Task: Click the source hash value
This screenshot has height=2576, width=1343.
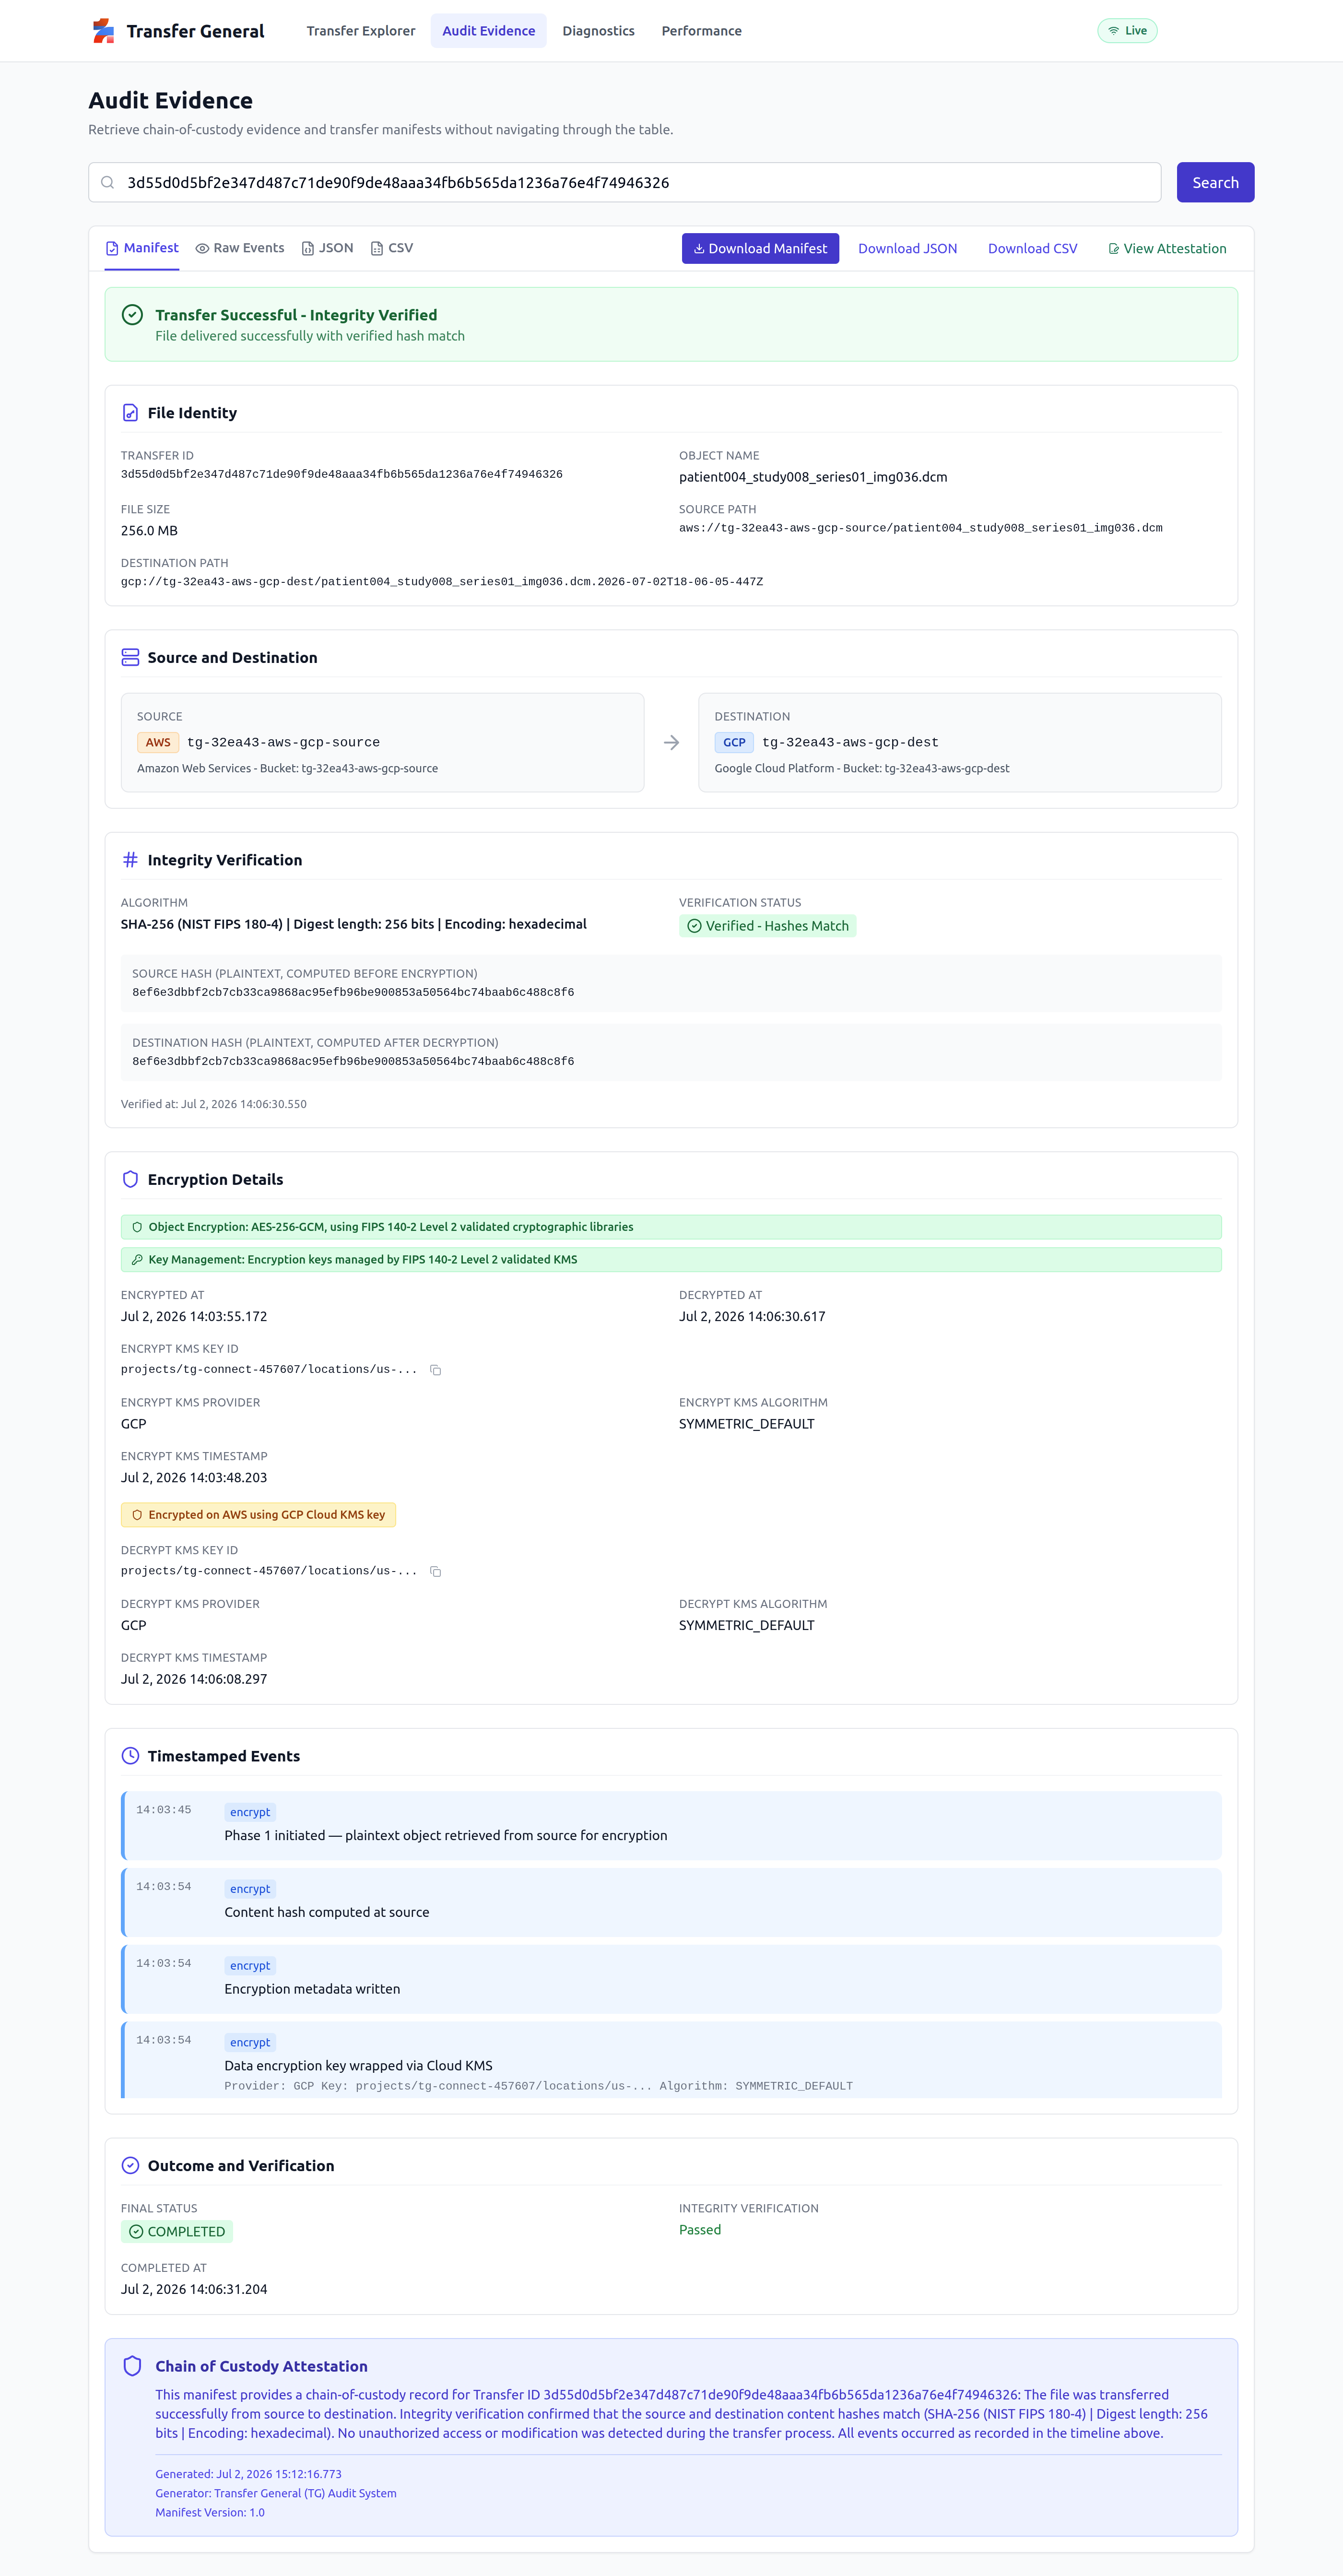Action: (353, 993)
